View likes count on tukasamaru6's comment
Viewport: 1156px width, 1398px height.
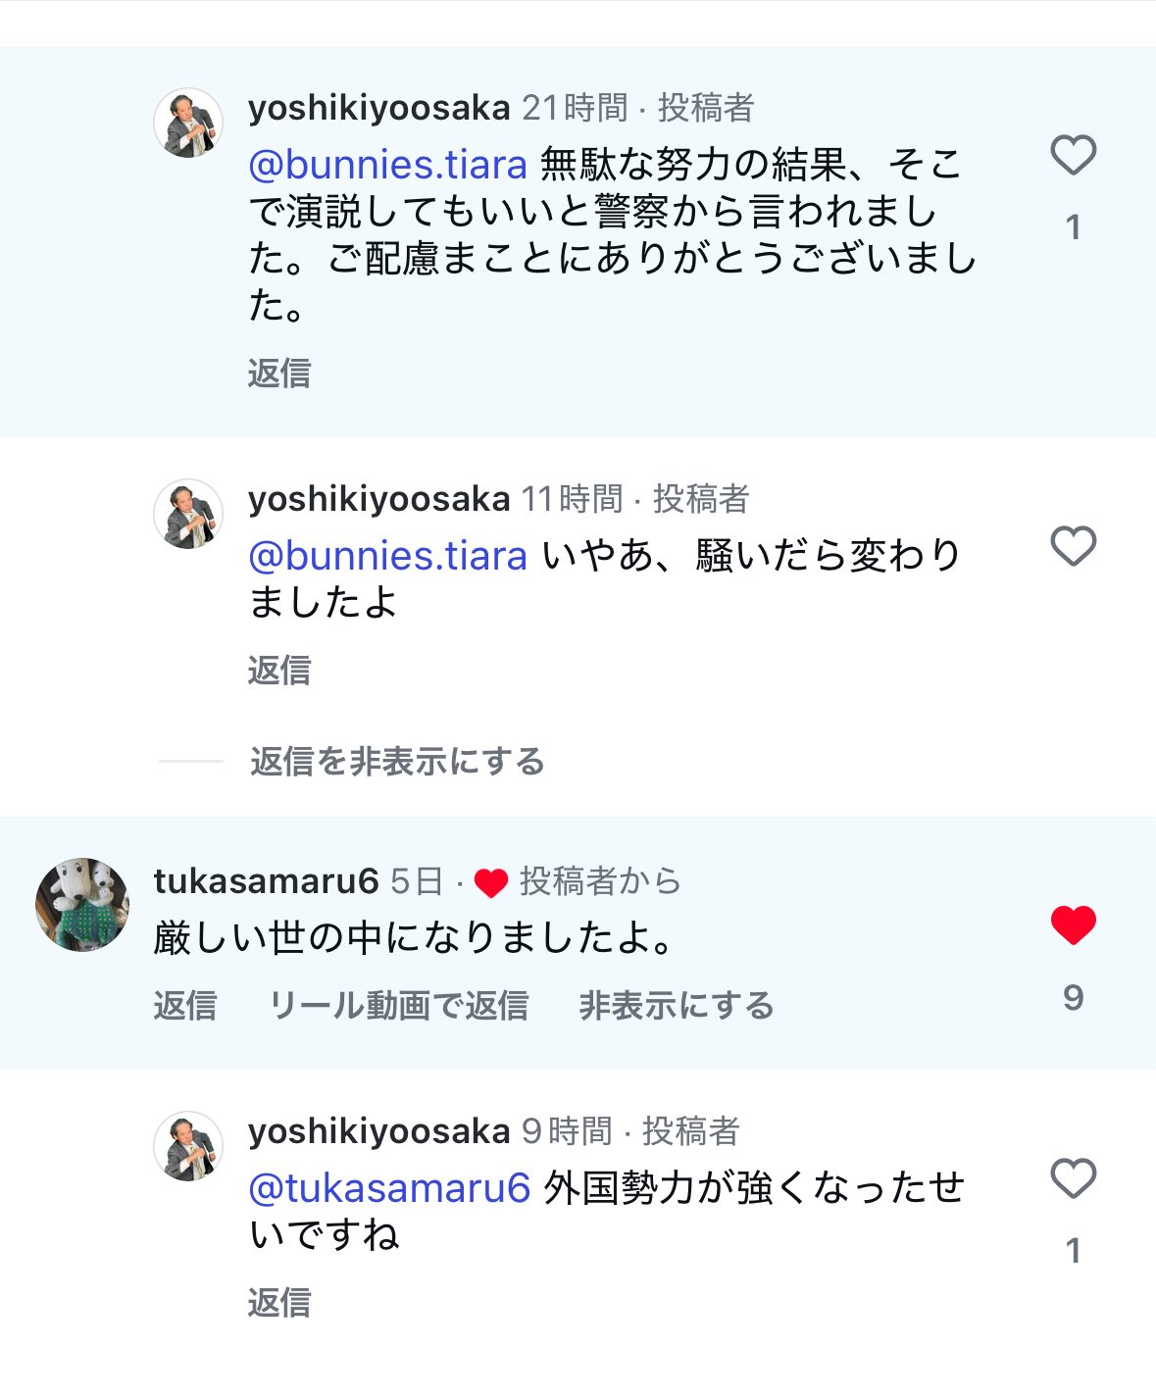click(x=1073, y=998)
